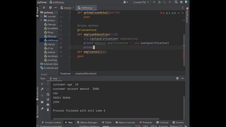Click Employee breadcrumb below editor

[65, 74]
